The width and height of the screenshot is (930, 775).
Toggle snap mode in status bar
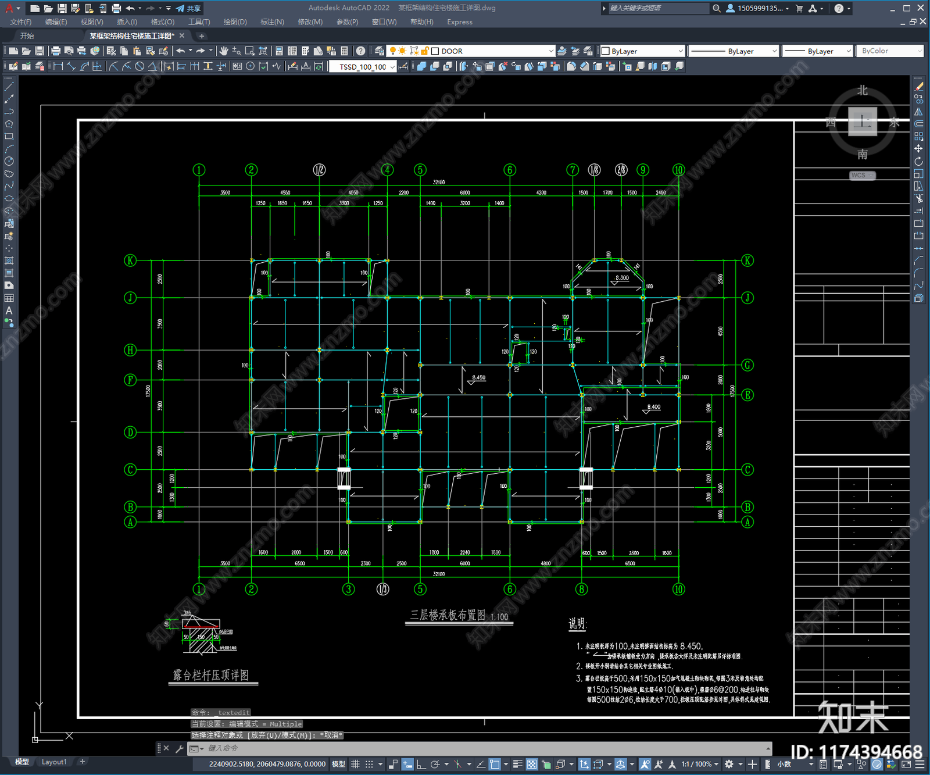369,764
